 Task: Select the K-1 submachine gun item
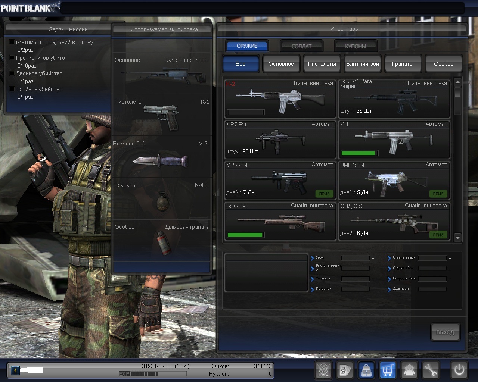[394, 140]
